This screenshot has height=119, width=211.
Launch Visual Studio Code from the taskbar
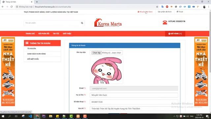click(30, 116)
